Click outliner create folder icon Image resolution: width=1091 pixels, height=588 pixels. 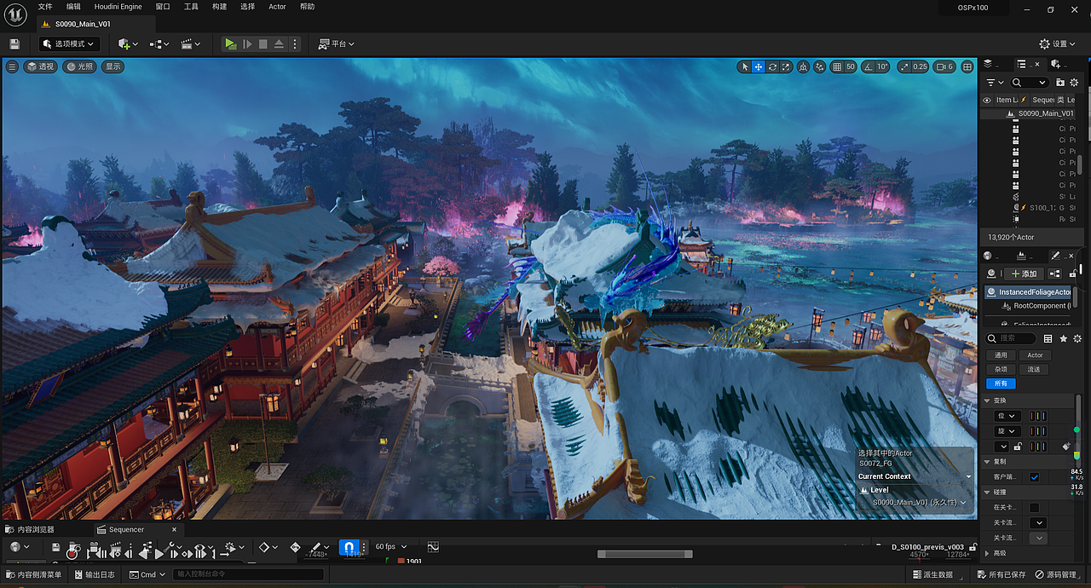click(1060, 83)
